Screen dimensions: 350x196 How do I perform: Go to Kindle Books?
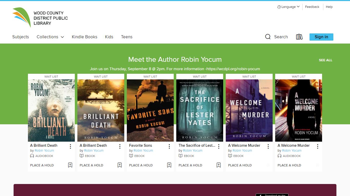85,37
